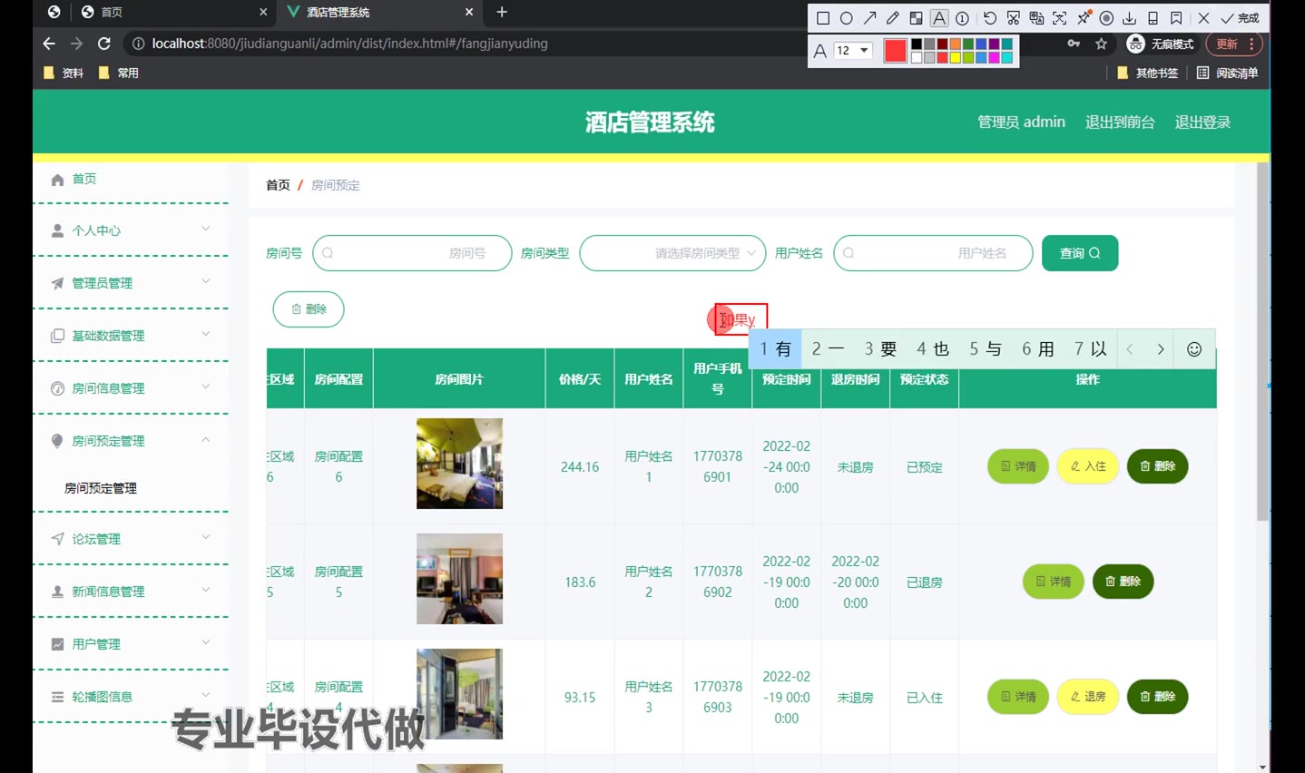Click the first room's photo thumbnail
The image size is (1305, 773).
pyautogui.click(x=459, y=464)
